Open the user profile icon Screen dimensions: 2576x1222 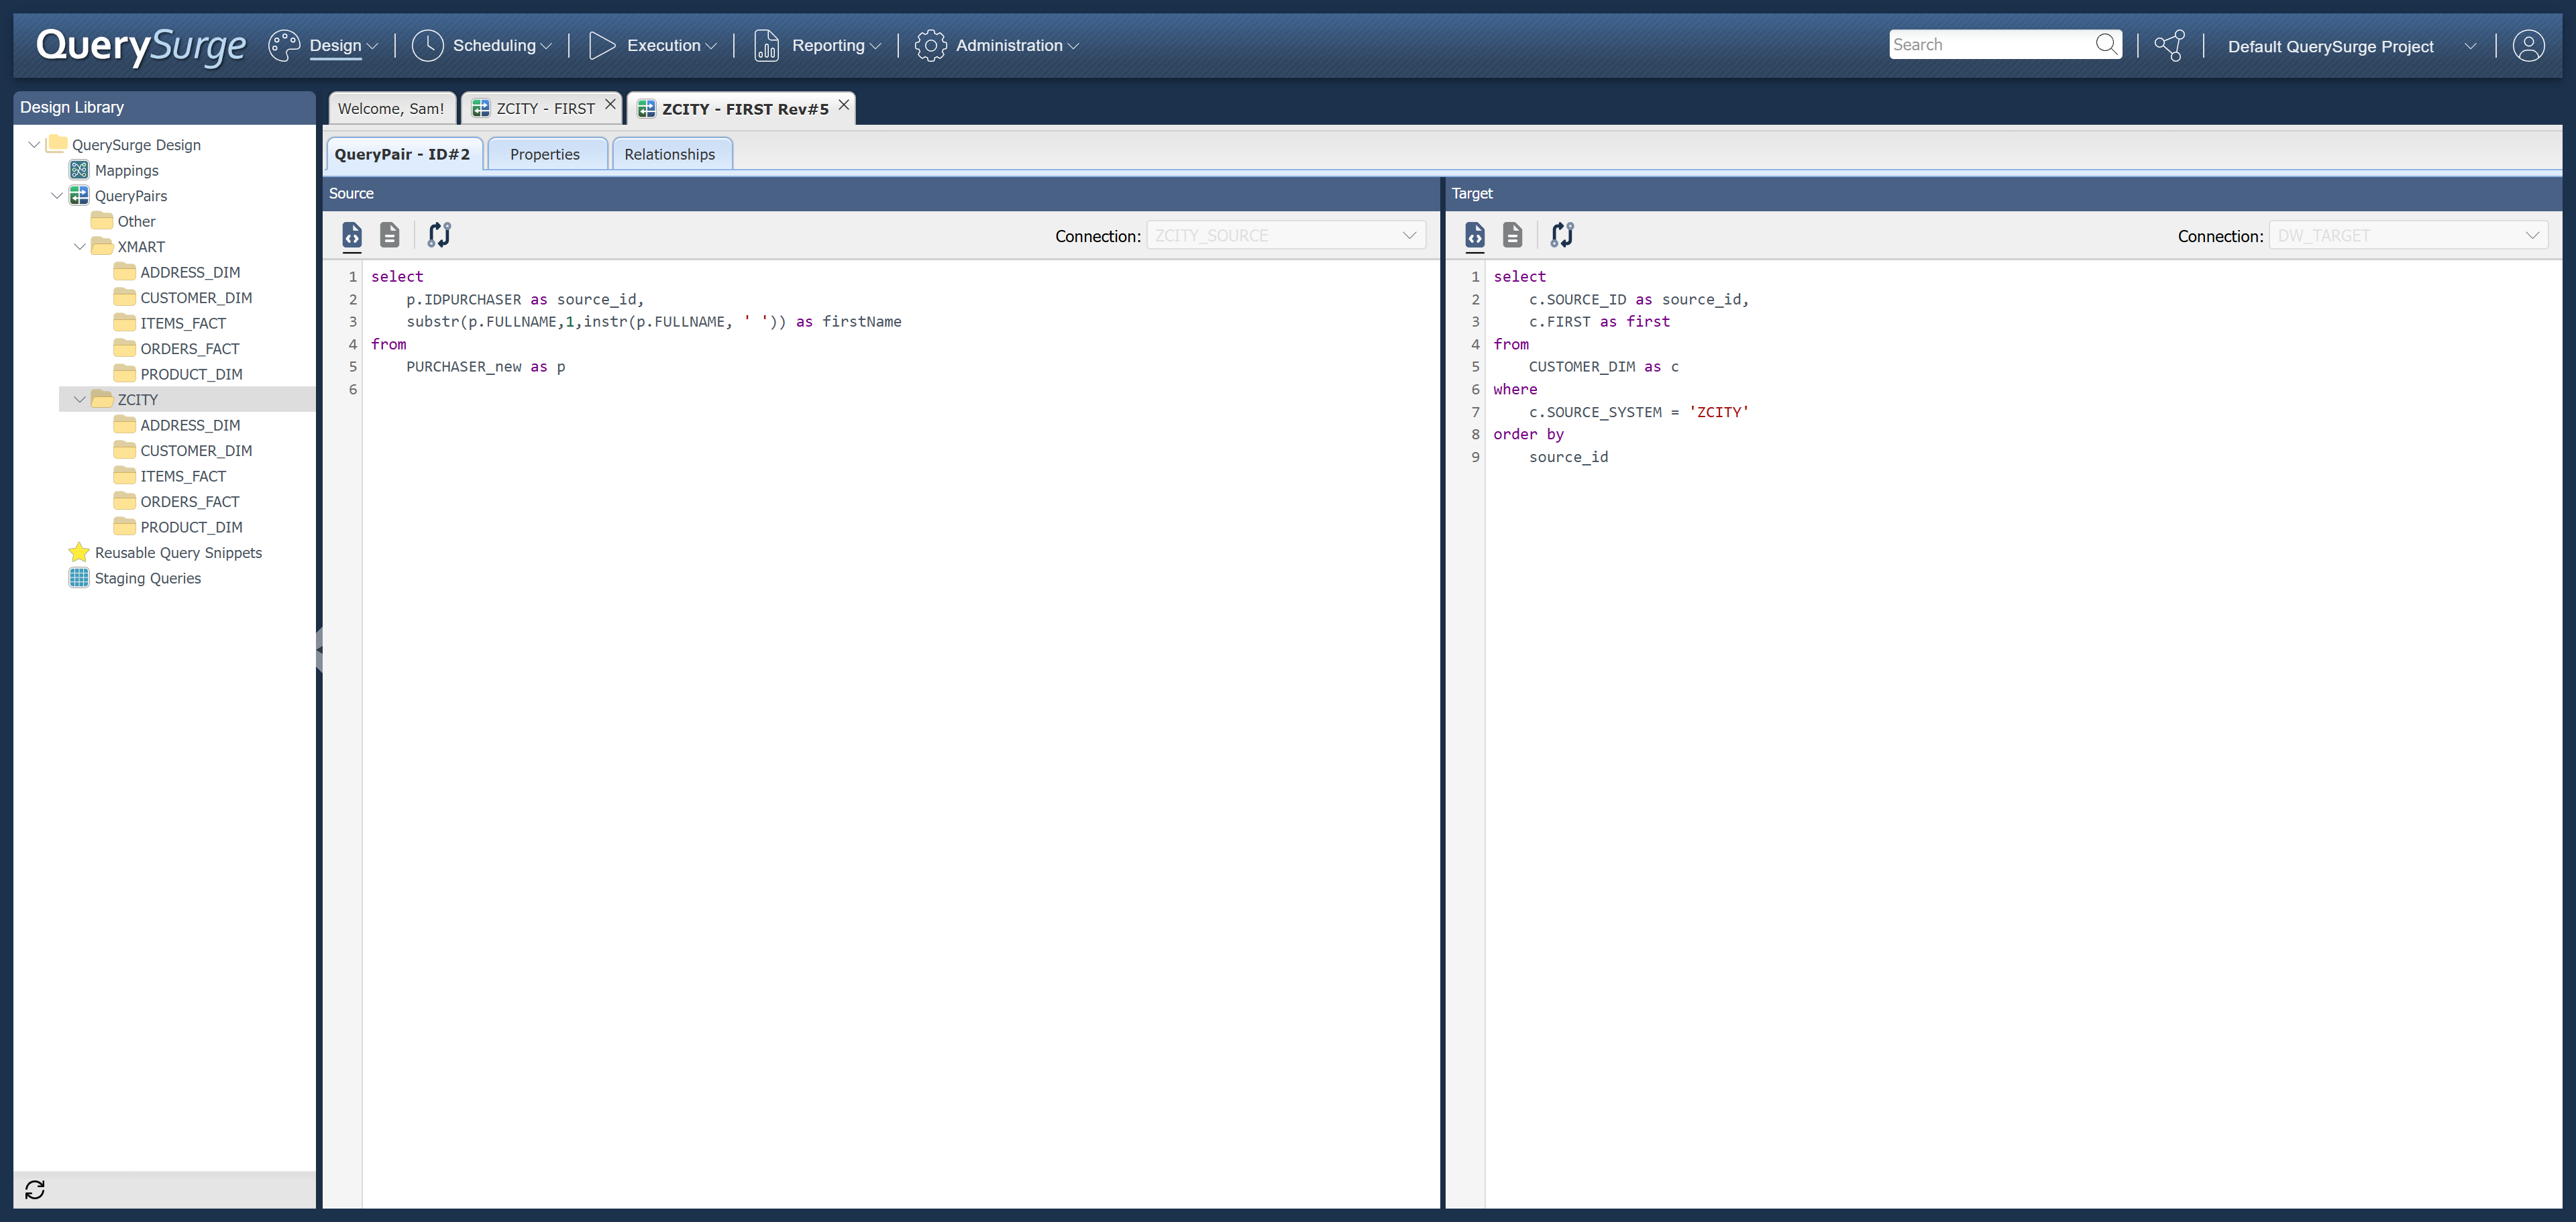click(x=2528, y=45)
